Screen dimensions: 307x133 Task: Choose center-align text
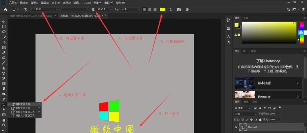[150, 9]
